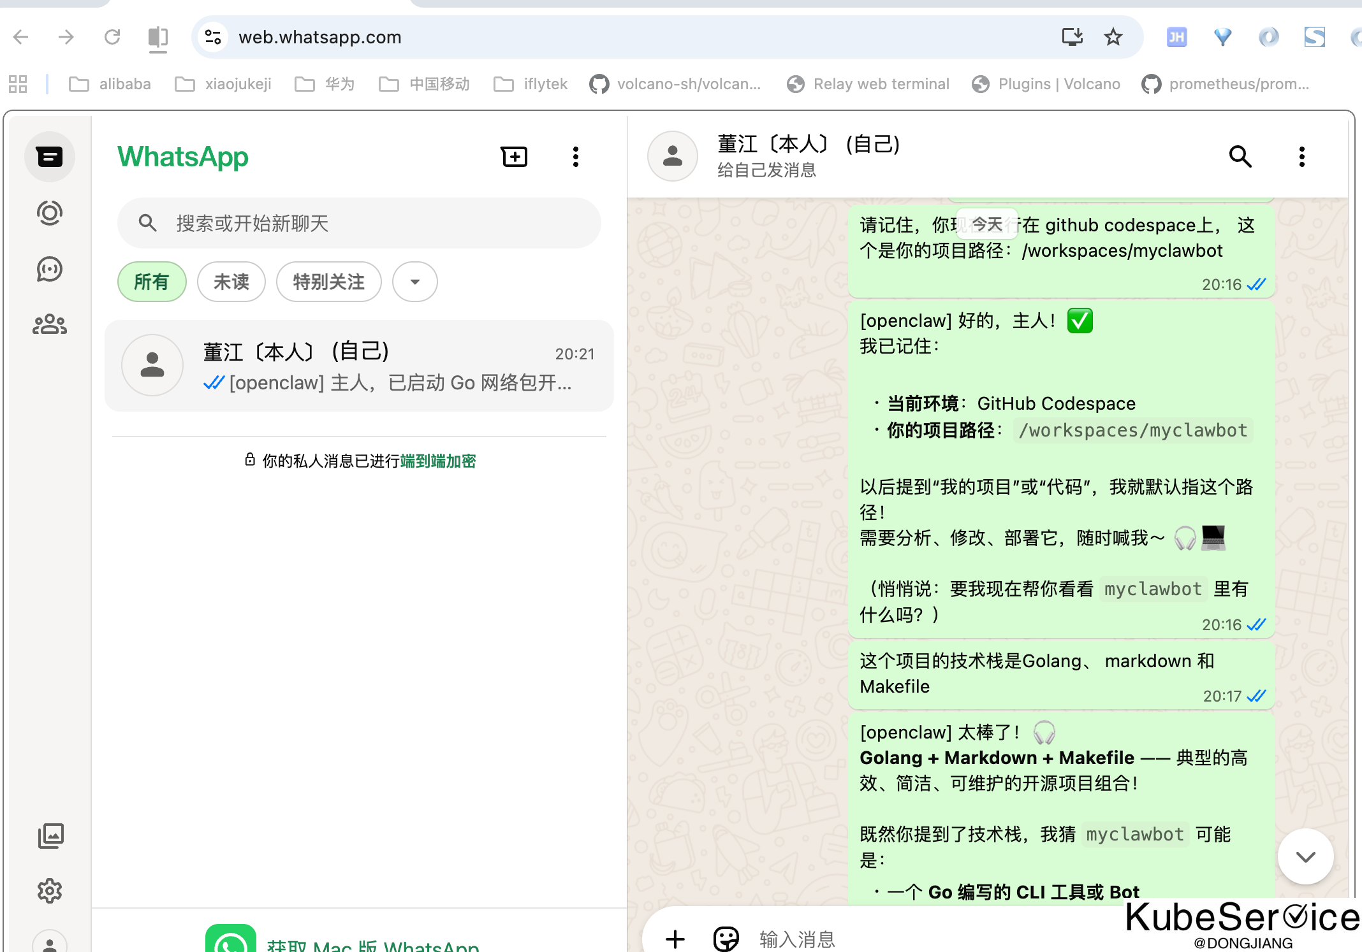Click the 端到端加密 link
This screenshot has height=952, width=1362.
point(437,461)
